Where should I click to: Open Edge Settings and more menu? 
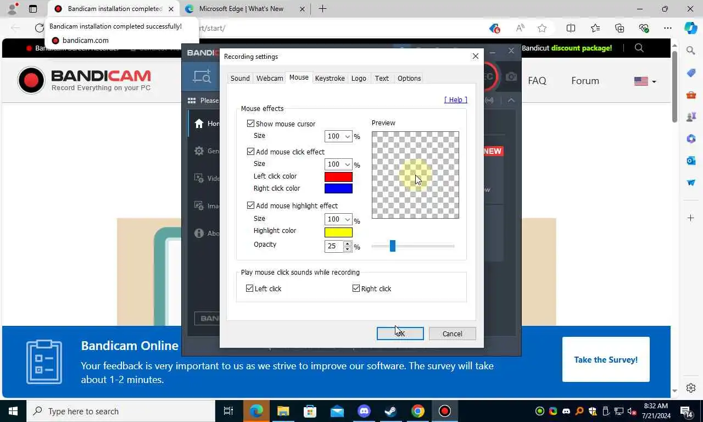tap(668, 28)
